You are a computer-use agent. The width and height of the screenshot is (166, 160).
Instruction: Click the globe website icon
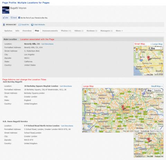coord(32,25)
